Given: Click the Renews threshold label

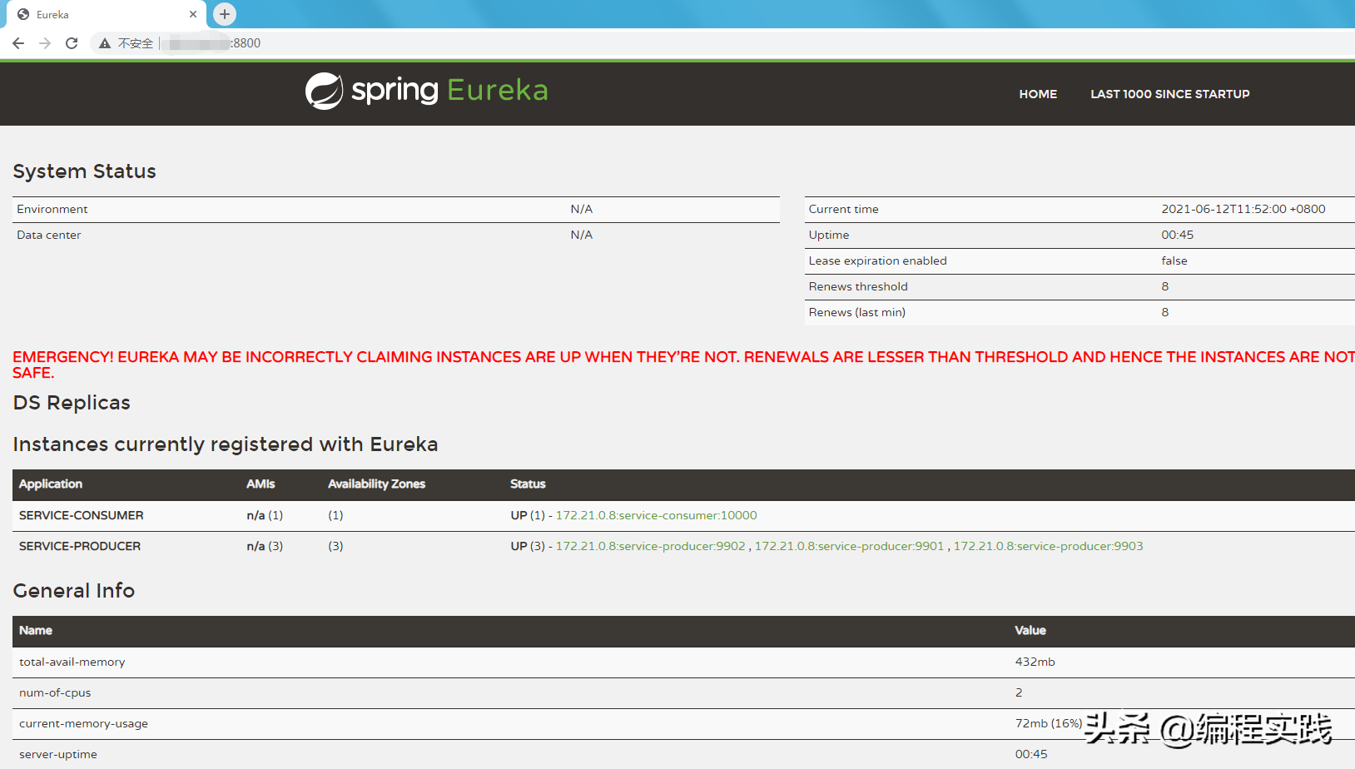Looking at the screenshot, I should (858, 286).
